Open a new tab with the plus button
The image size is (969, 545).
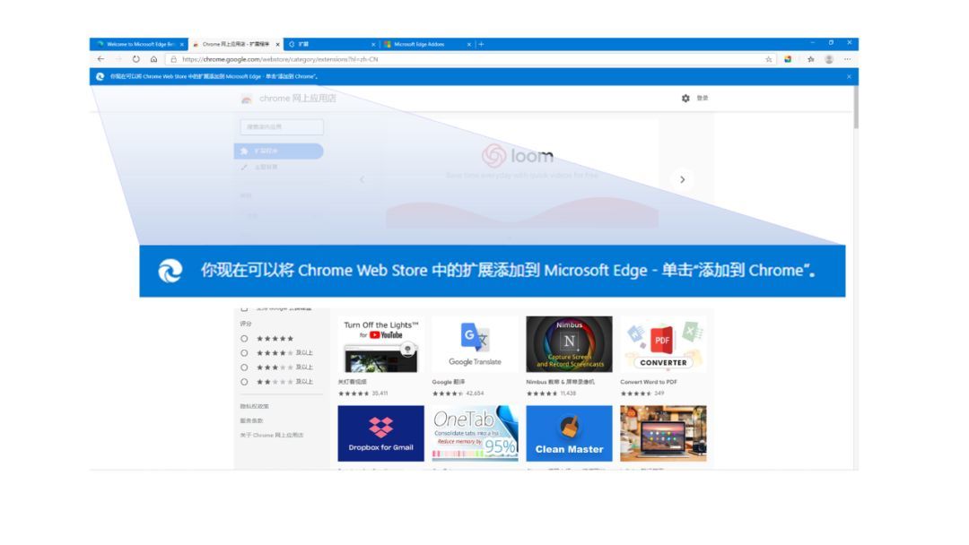coord(482,45)
